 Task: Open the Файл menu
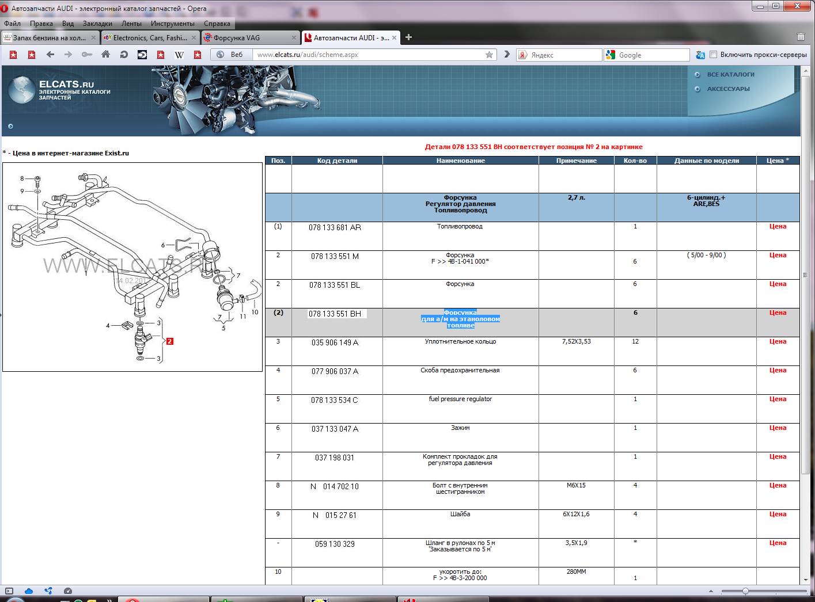[x=12, y=24]
